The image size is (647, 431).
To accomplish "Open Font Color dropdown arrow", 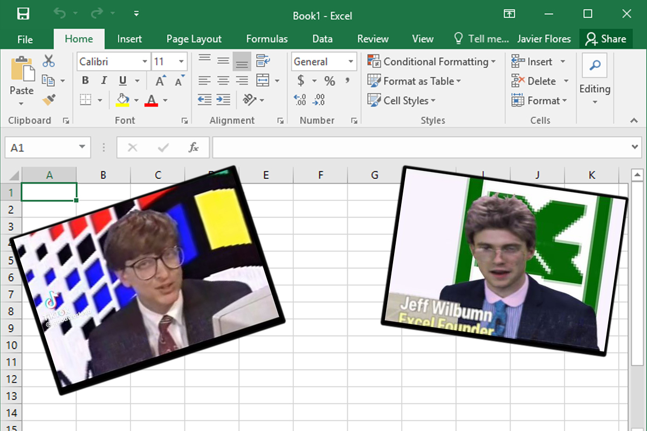I will (x=165, y=100).
